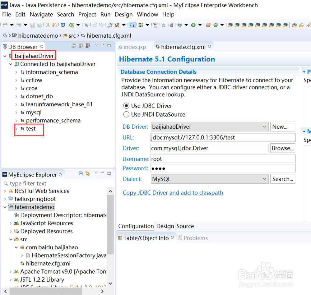Expand the RESTful Web Services node
Image resolution: width=311 pixels, height=295 pixels.
click(x=5, y=191)
